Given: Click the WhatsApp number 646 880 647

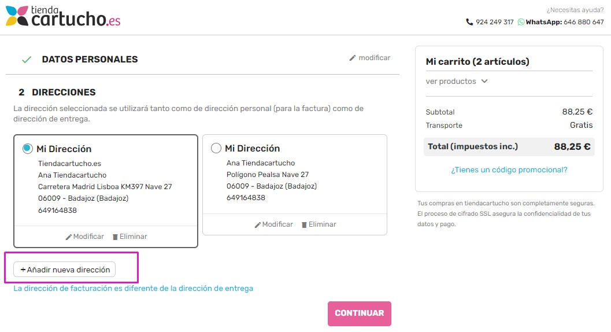Looking at the screenshot, I should pyautogui.click(x=583, y=22).
